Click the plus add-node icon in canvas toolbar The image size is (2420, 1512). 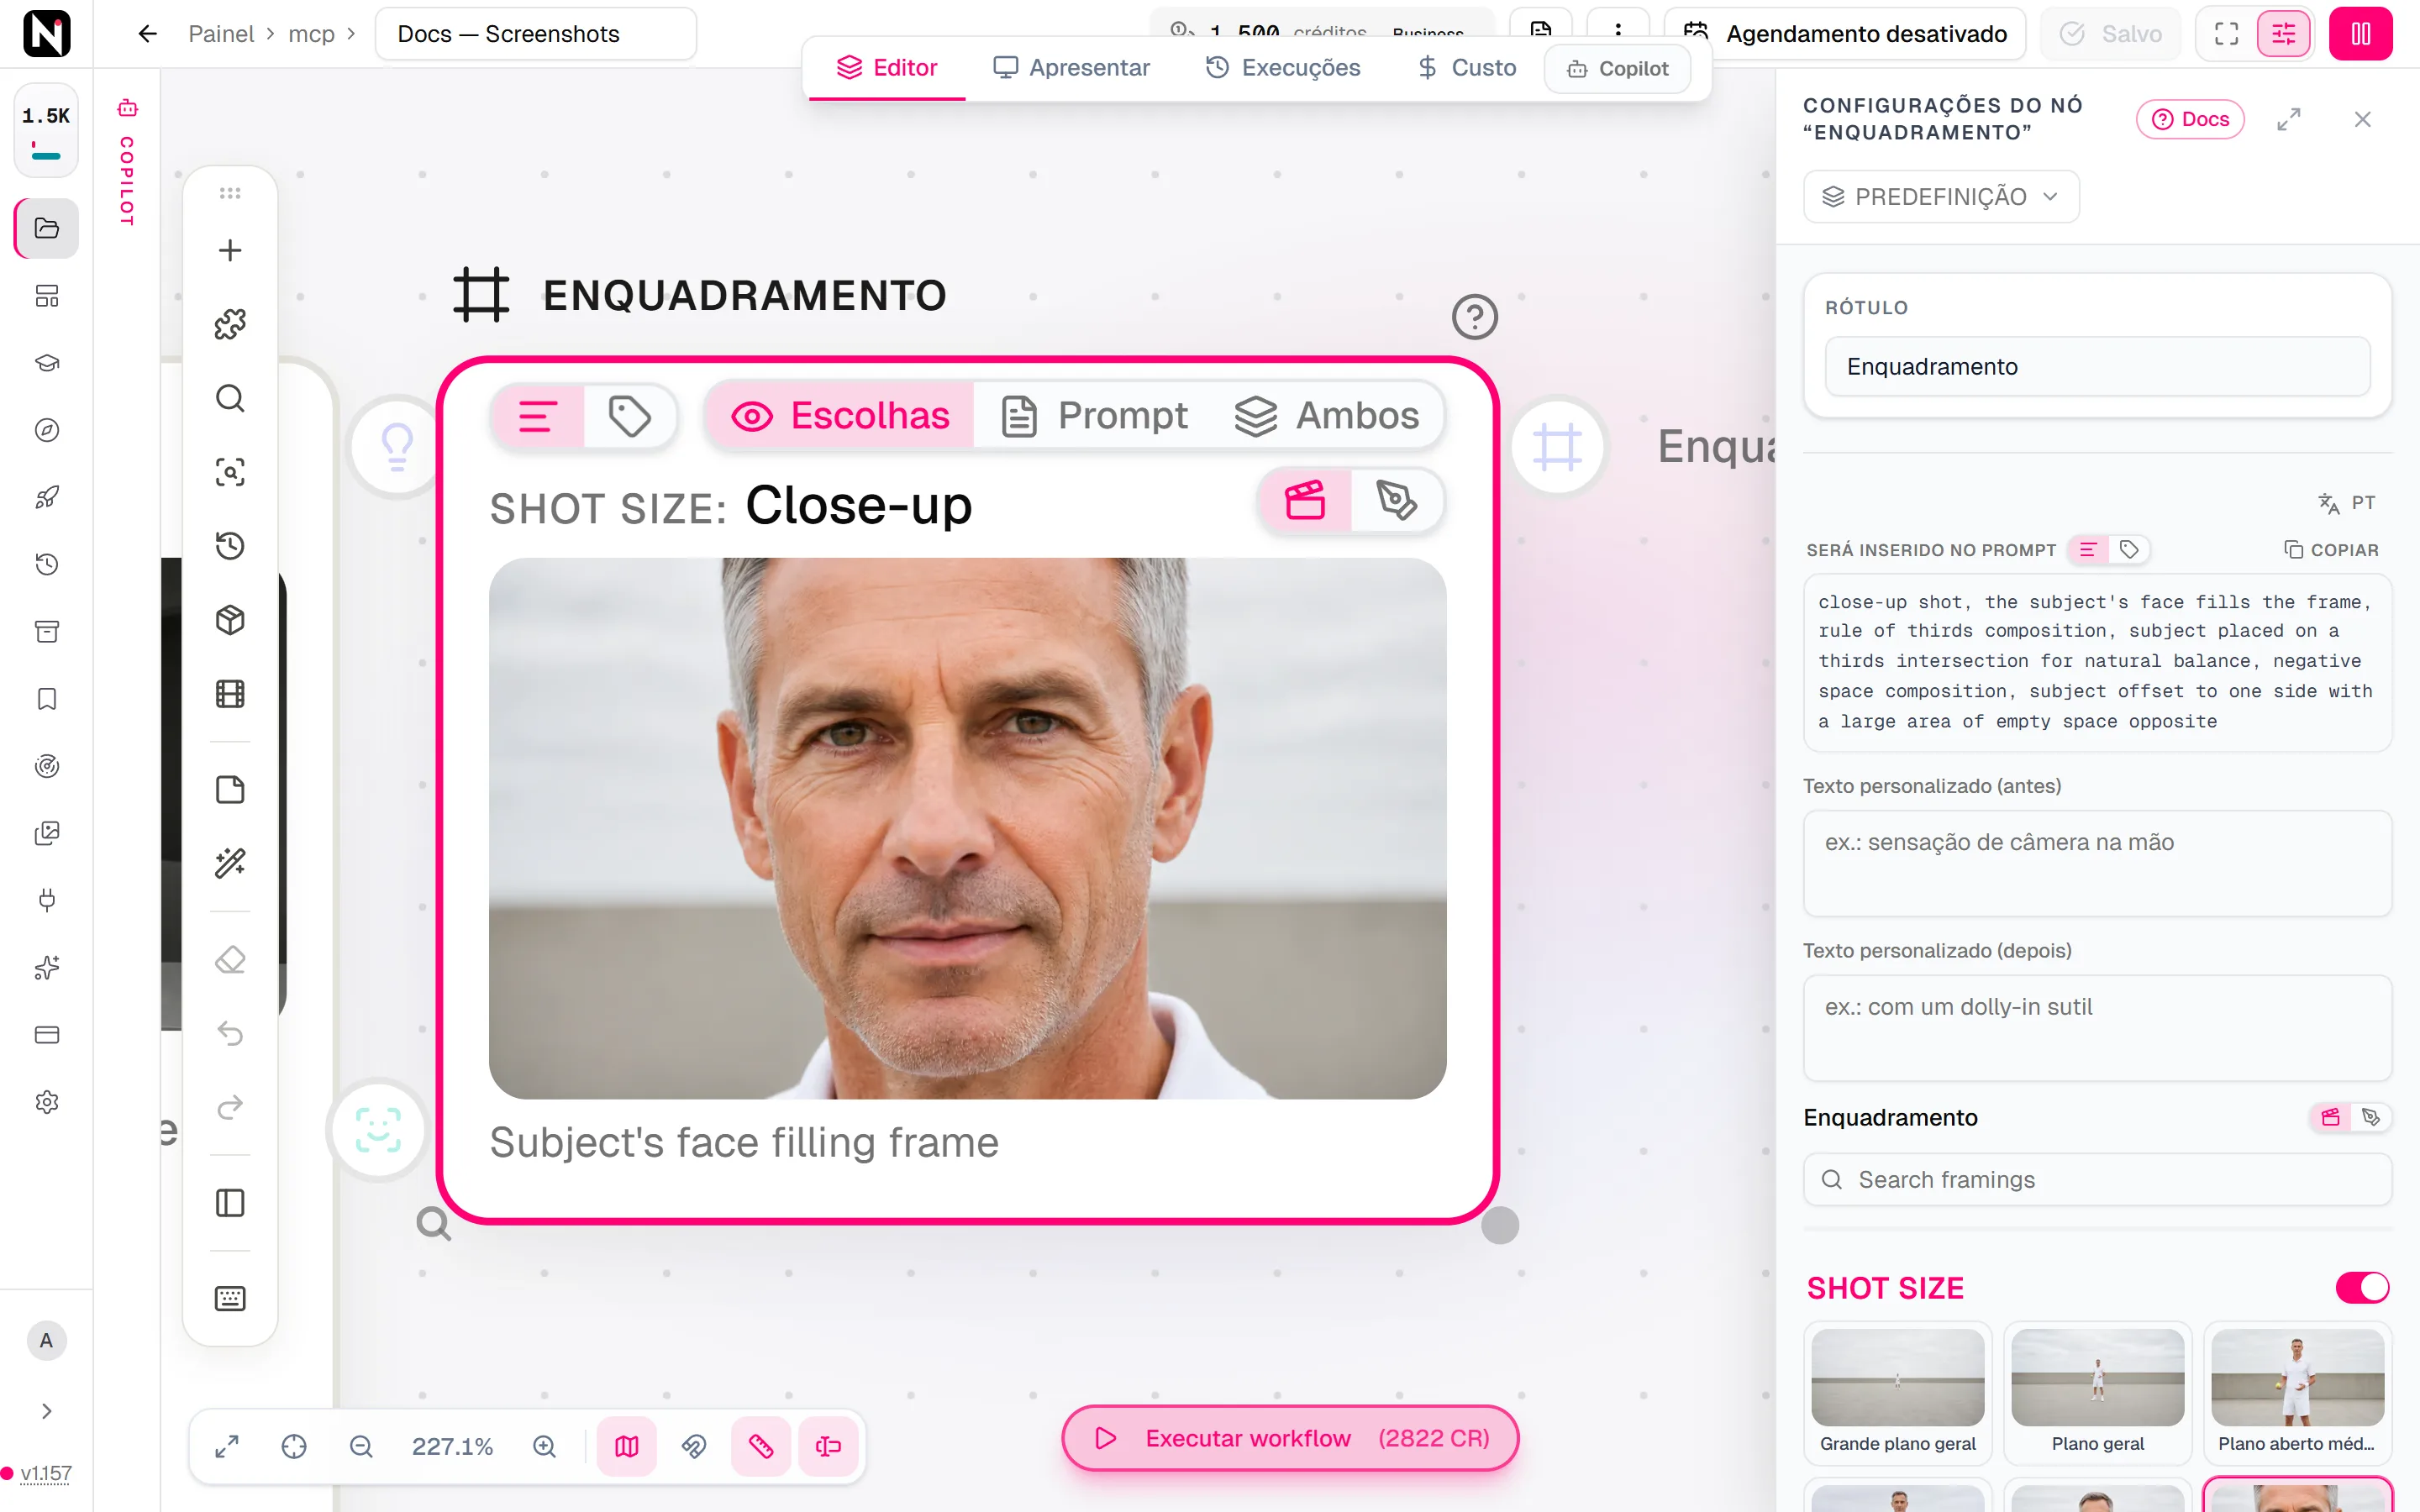(x=230, y=250)
